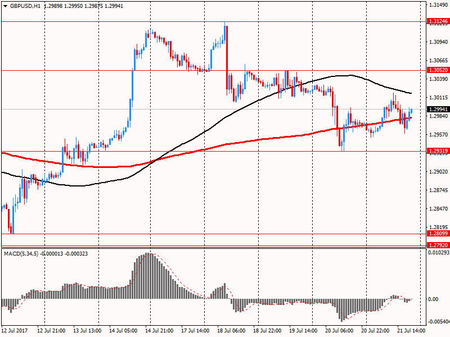Select the OHLC values 1.29898 1.29950 in header
Screen dimensions: 450x337
click(62, 6)
